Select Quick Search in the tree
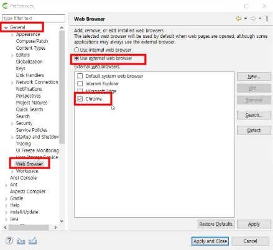 pyautogui.click(x=29, y=109)
